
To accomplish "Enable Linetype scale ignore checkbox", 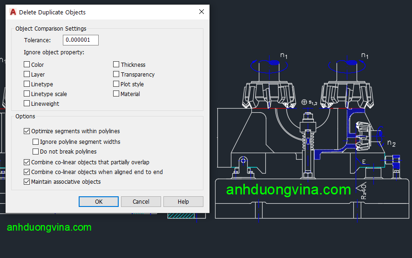I will (27, 94).
